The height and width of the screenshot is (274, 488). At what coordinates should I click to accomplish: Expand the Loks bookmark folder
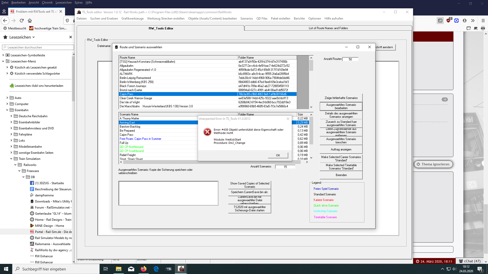[x=11, y=141]
